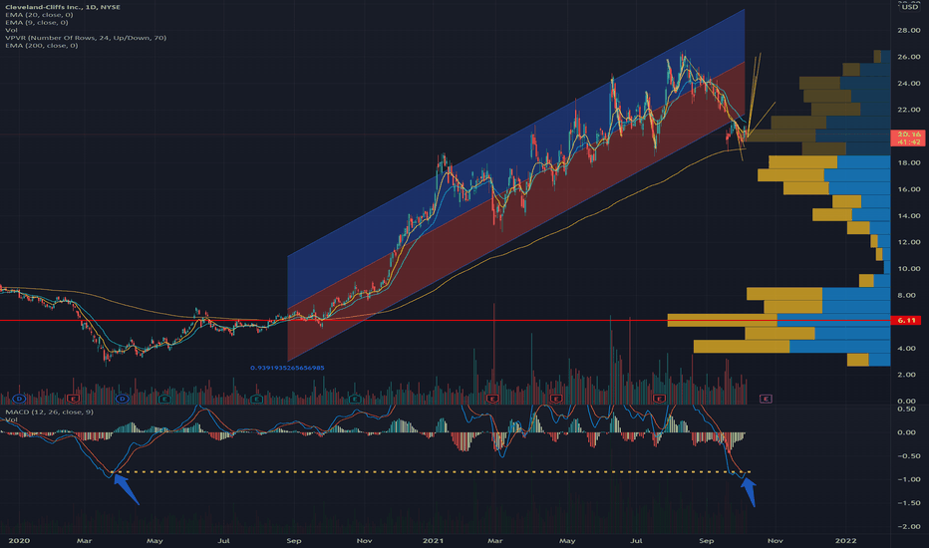Select the MACD (12, 26, close, 9) legend
This screenshot has height=548, width=929.
[x=49, y=411]
